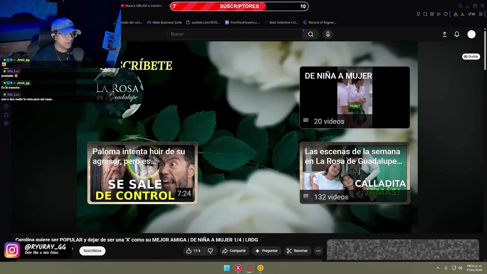Screen dimensions: 487x274
Task: Click the taskbar microphone tray icon
Action: click(x=446, y=268)
